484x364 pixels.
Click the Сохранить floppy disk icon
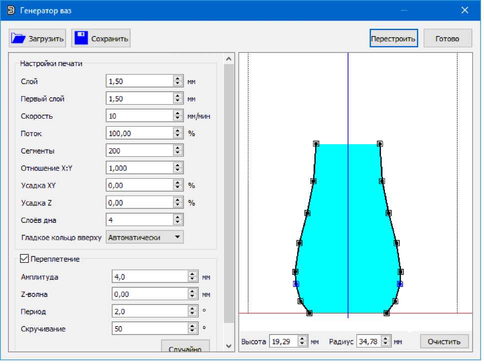tap(81, 39)
